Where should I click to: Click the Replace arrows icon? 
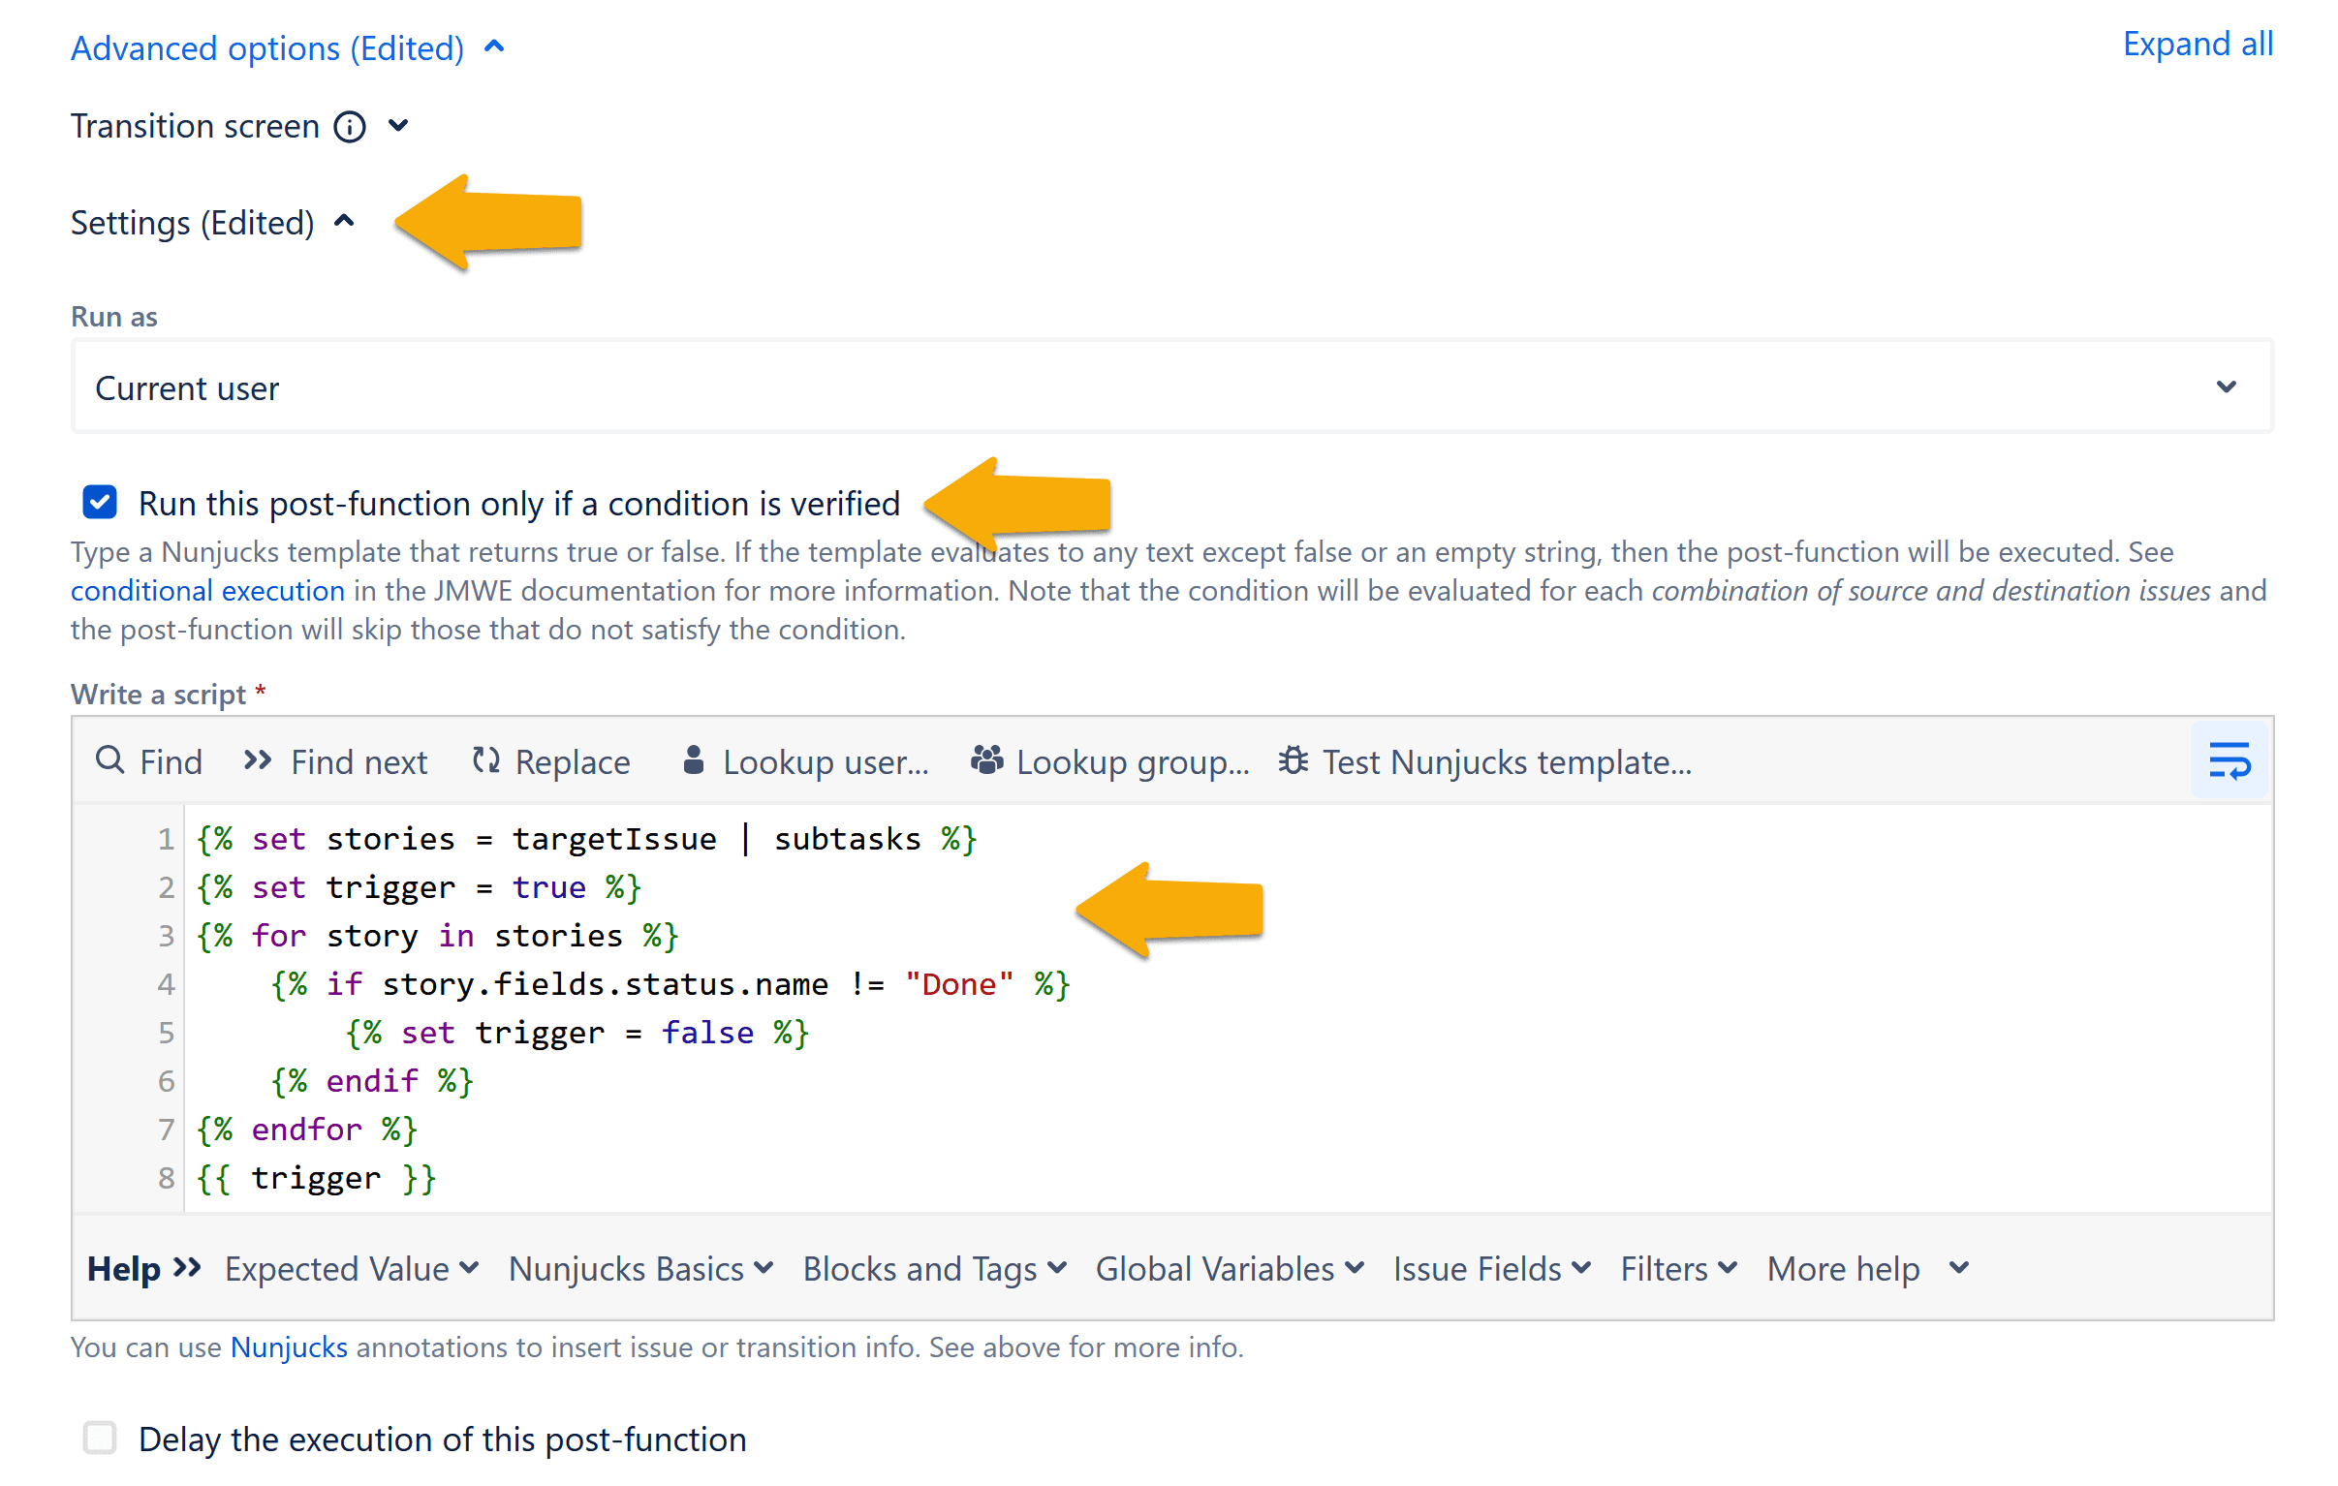pyautogui.click(x=486, y=760)
